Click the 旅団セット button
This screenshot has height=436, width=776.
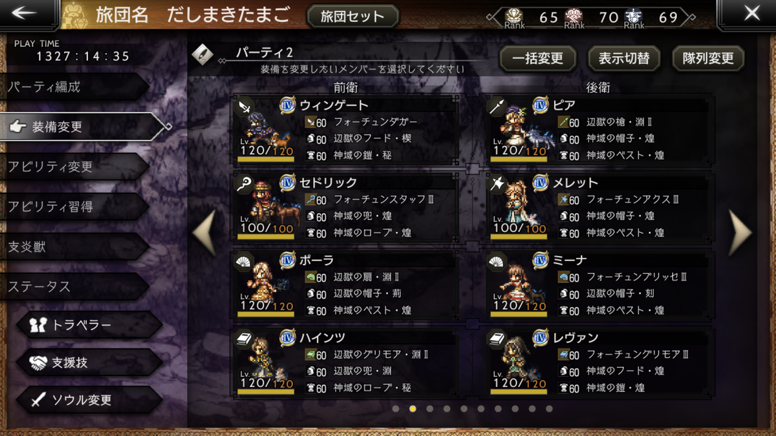point(352,16)
